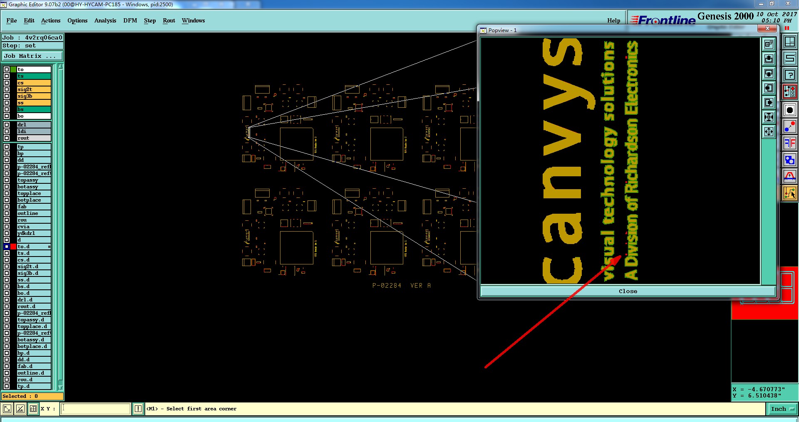This screenshot has width=799, height=422.
Task: Toggle display checkbox for layer 'sig2t'
Action: tap(7, 89)
